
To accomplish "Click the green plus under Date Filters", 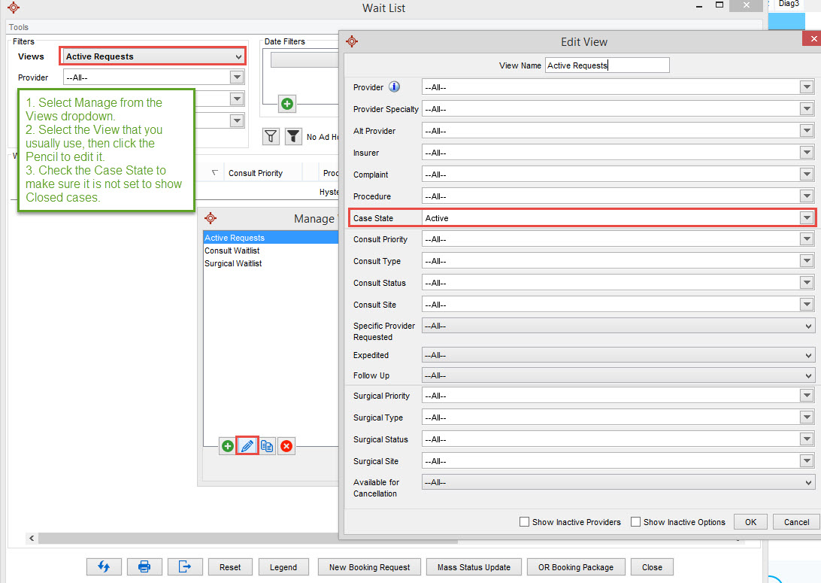I will point(286,104).
